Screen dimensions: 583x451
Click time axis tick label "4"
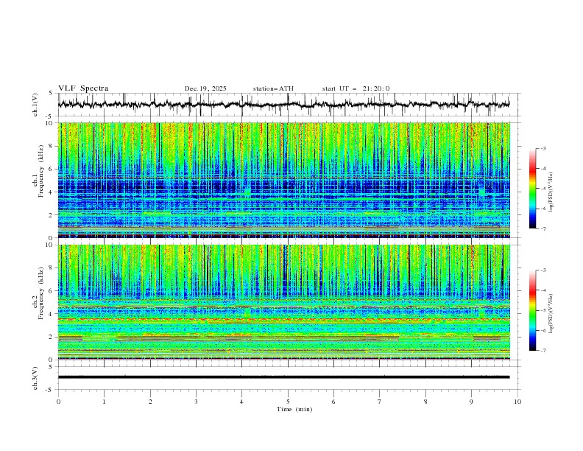tap(242, 402)
